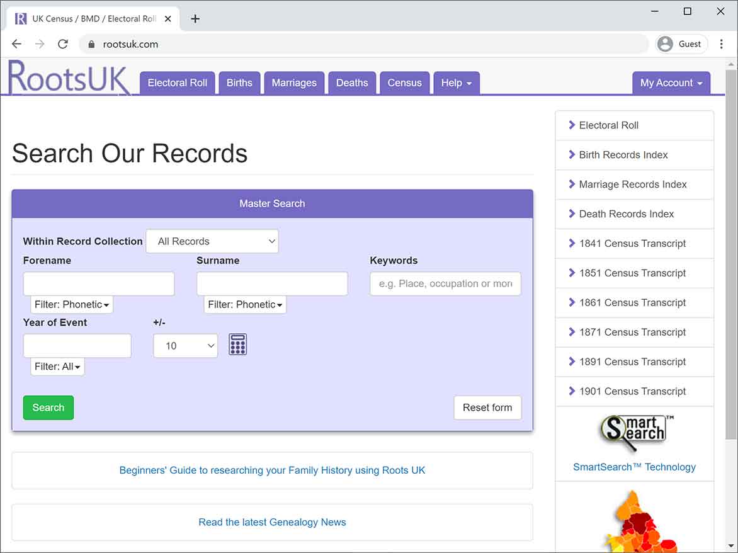The width and height of the screenshot is (738, 553).
Task: Click the page vertical scrollbar
Action: 731,254
